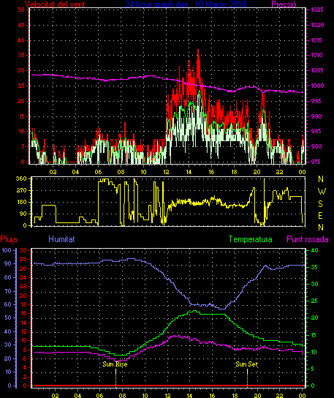Image resolution: width=334 pixels, height=398 pixels.
Task: Click the 40 temperature axis value
Action: point(314,250)
